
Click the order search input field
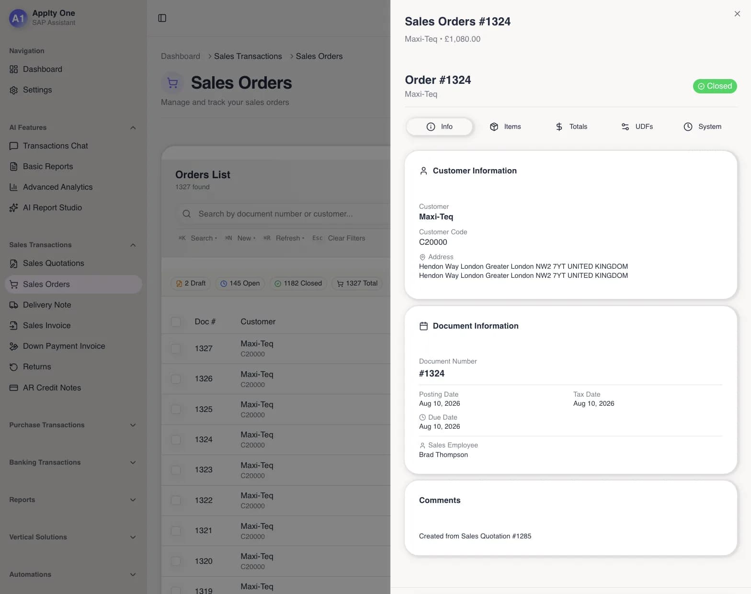coord(284,214)
